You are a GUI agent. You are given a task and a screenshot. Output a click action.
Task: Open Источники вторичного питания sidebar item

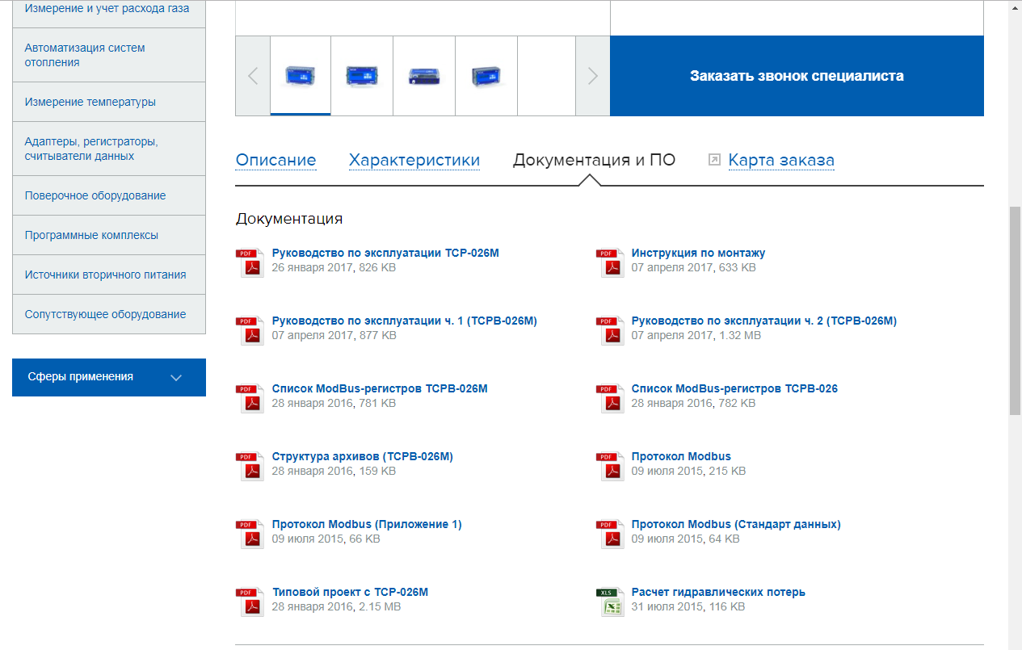(x=105, y=275)
